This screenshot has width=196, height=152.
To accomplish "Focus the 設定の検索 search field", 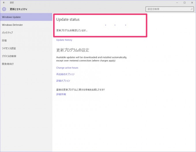I will point(170,9).
